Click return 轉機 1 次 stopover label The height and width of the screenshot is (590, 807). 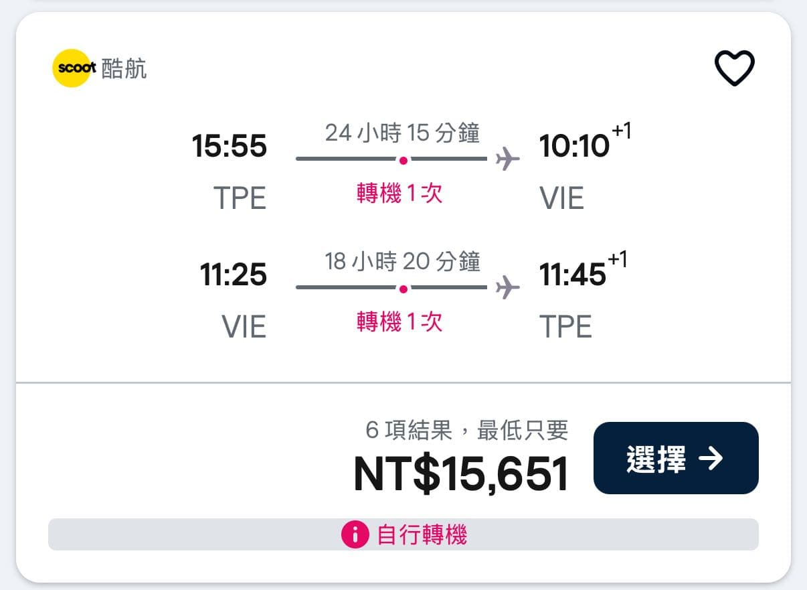[399, 323]
